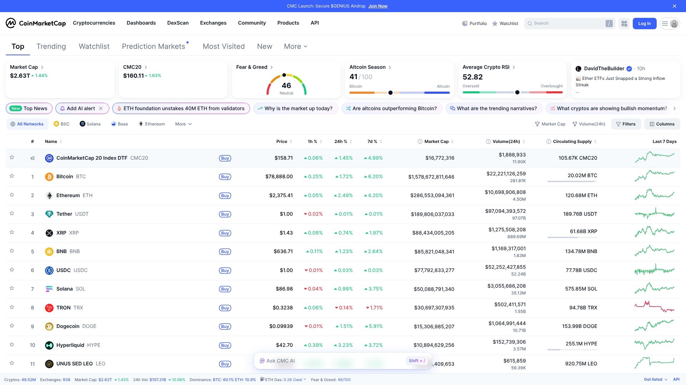Screen dimensions: 686x385
Task: Close the top CMC Launch banner
Action: 675,6
